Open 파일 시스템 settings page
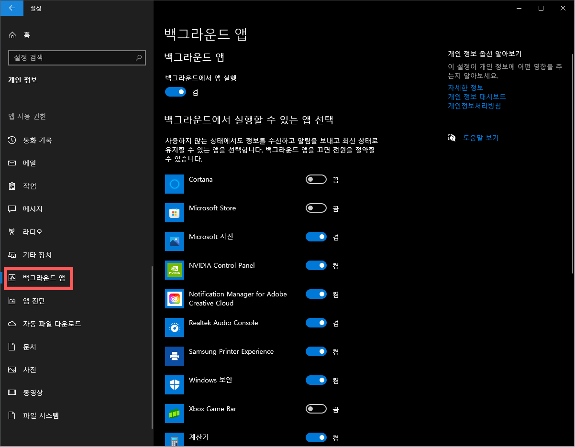Image resolution: width=575 pixels, height=447 pixels. tap(77, 415)
